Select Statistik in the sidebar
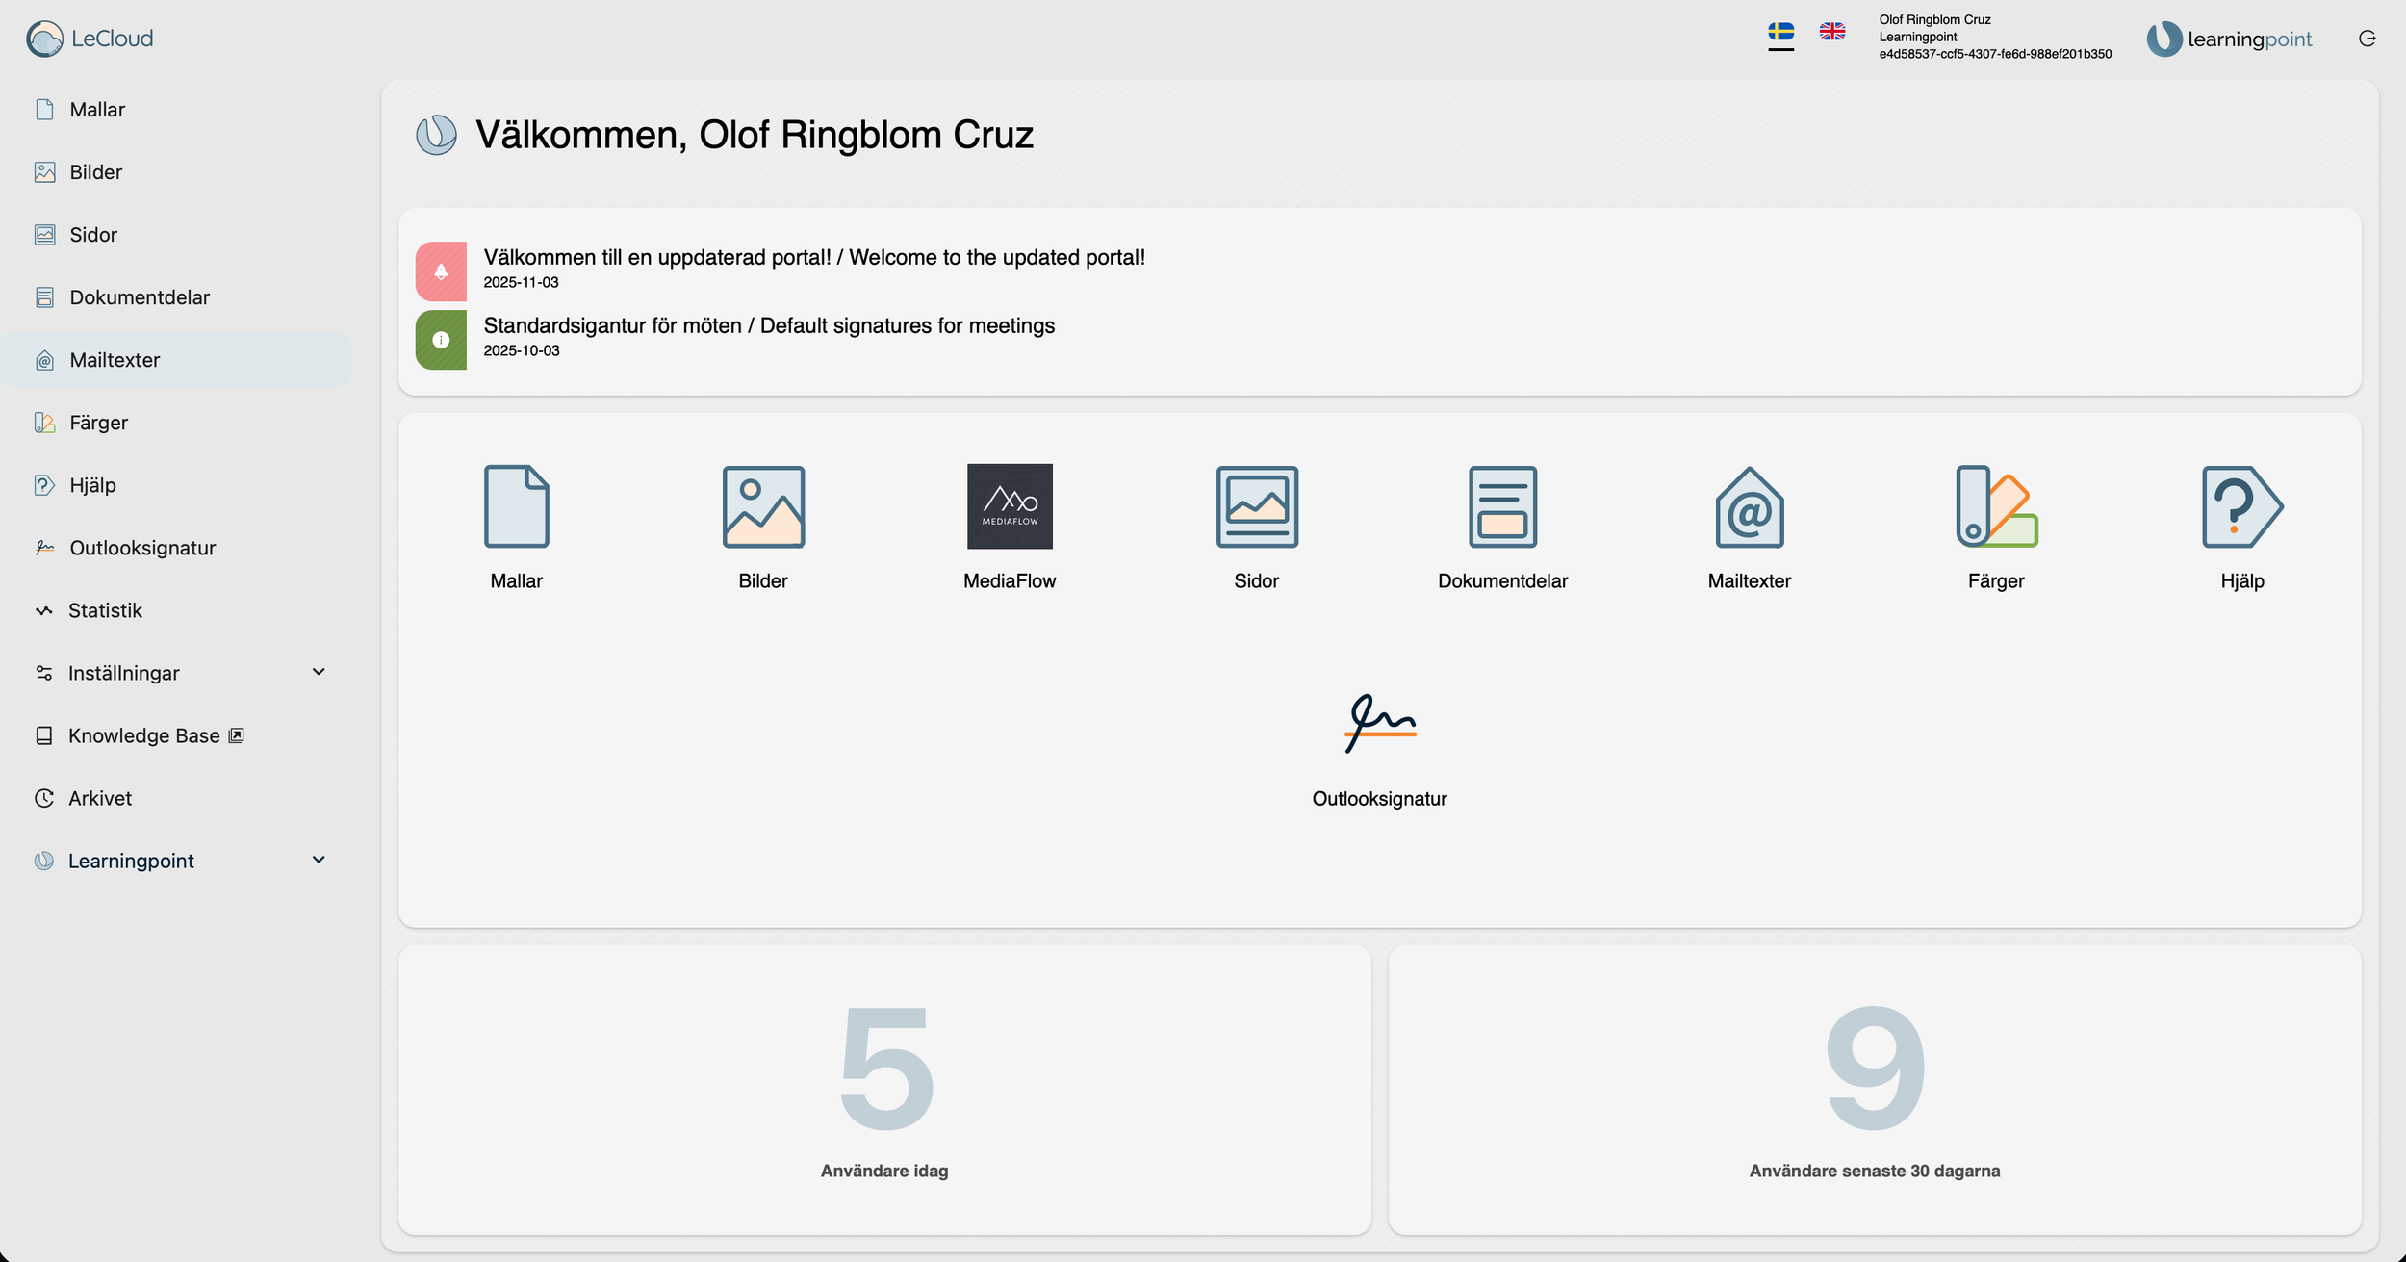 pyautogui.click(x=105, y=610)
